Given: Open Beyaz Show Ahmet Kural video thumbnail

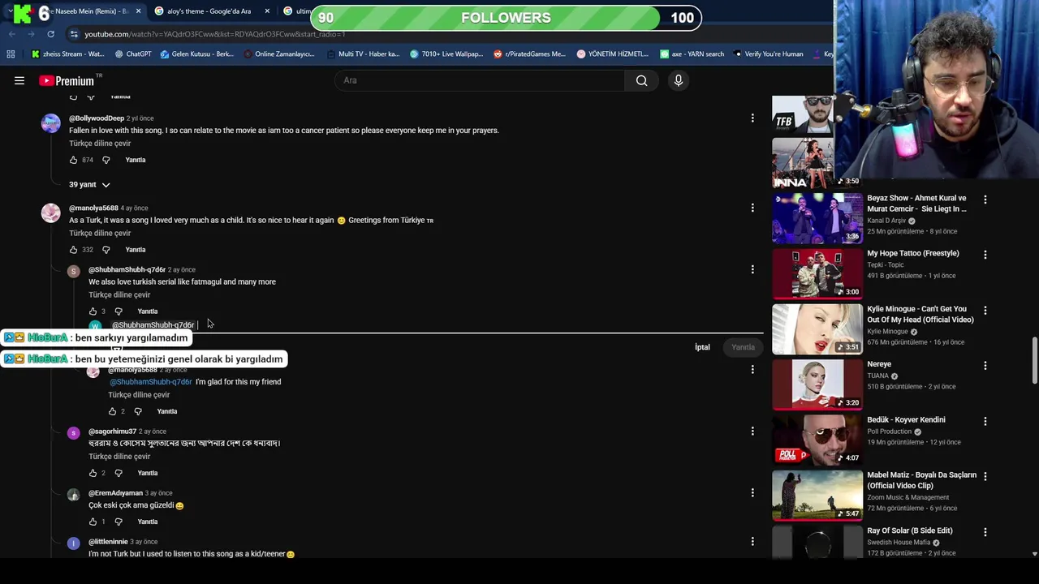Looking at the screenshot, I should pos(817,219).
